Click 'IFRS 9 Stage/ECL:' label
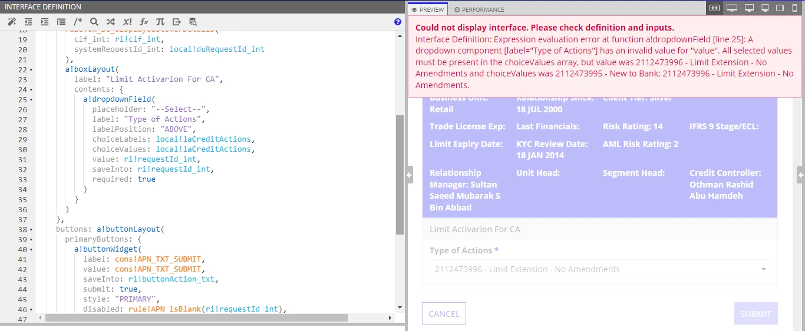The image size is (805, 331). coord(724,126)
